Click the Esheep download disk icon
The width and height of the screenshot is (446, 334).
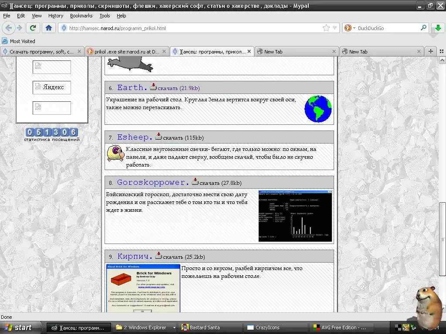pos(159,136)
